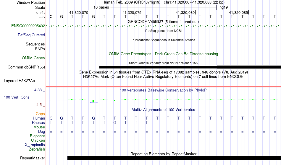Select the Zebrafish species row label
The height and width of the screenshot is (165, 281).
pyautogui.click(x=37, y=149)
